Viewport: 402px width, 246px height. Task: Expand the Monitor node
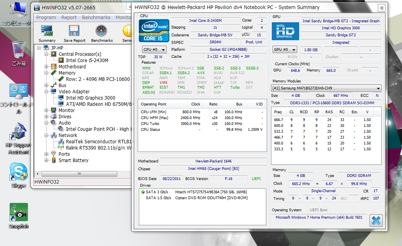tap(46, 111)
